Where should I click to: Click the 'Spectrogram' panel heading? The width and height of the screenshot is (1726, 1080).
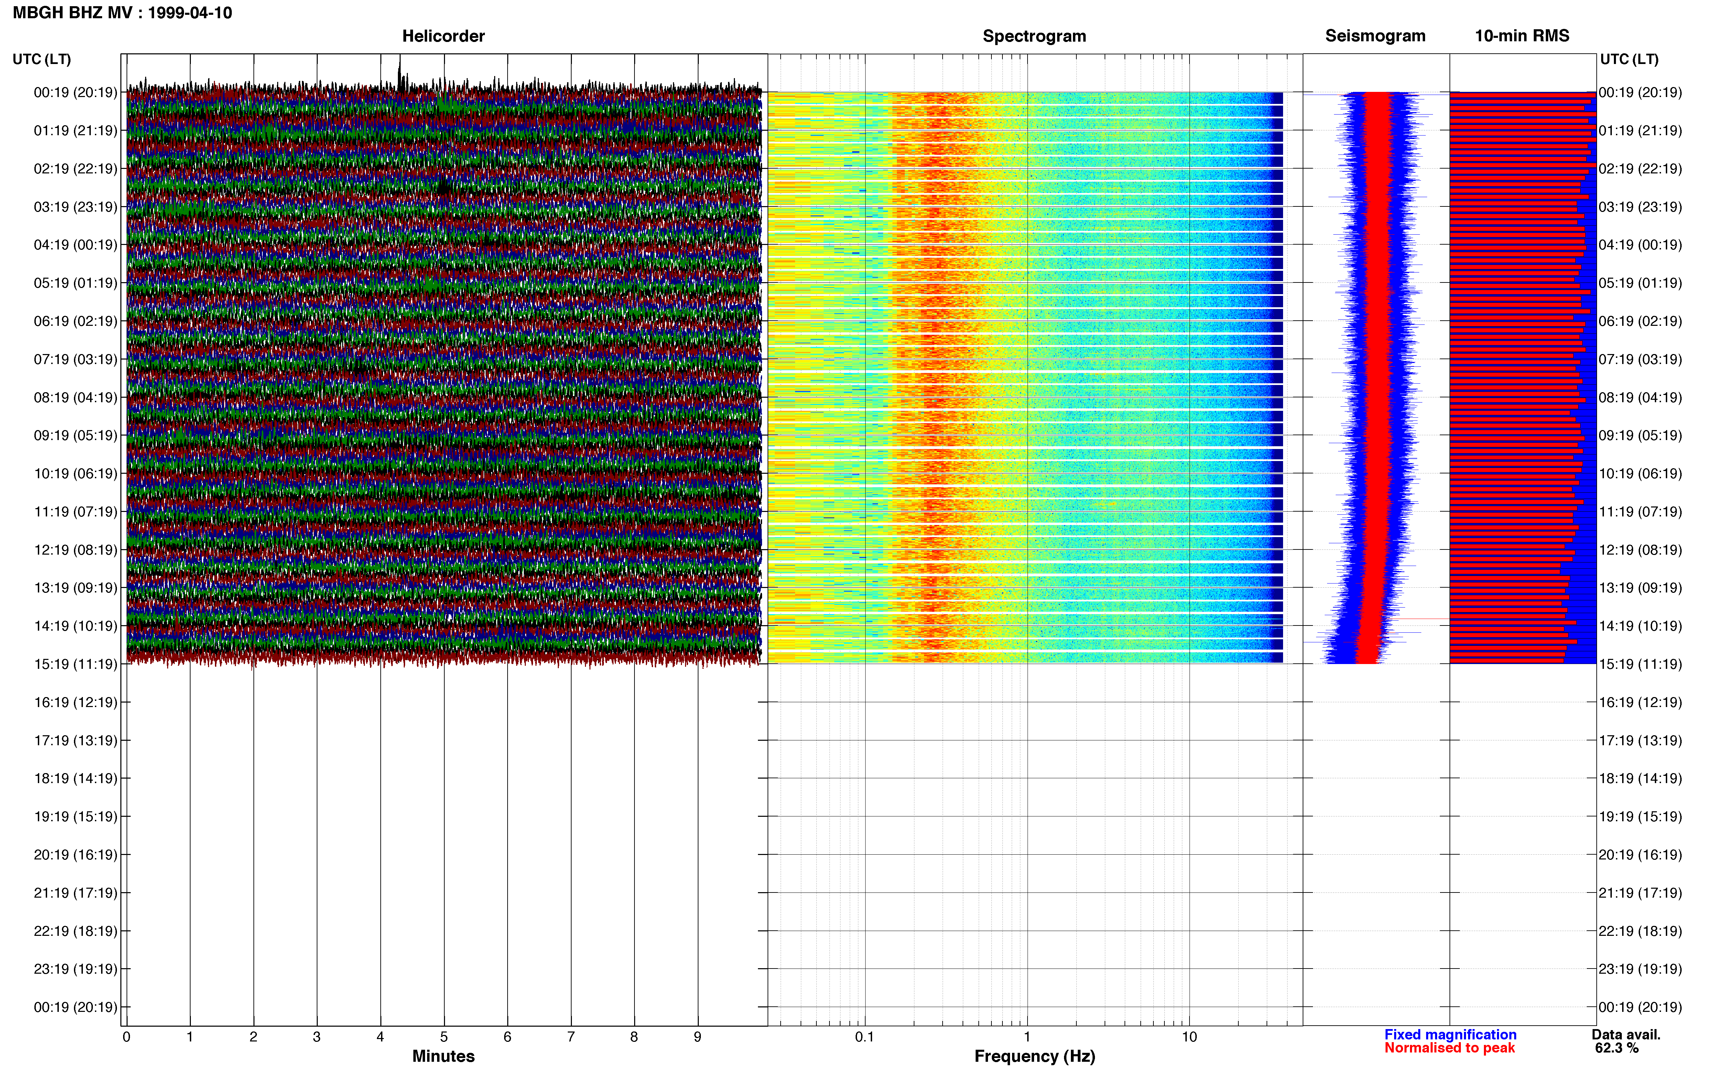pyautogui.click(x=1034, y=36)
